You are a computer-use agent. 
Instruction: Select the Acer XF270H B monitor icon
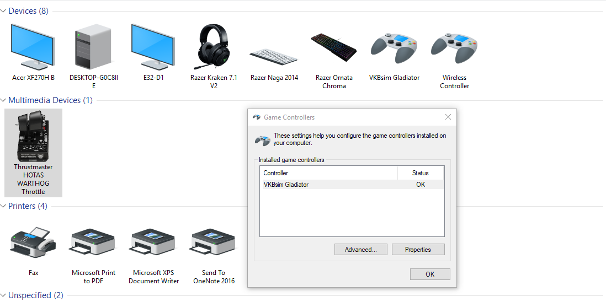pyautogui.click(x=33, y=47)
